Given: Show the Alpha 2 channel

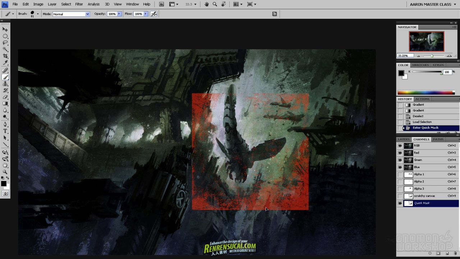Looking at the screenshot, I should (x=400, y=182).
